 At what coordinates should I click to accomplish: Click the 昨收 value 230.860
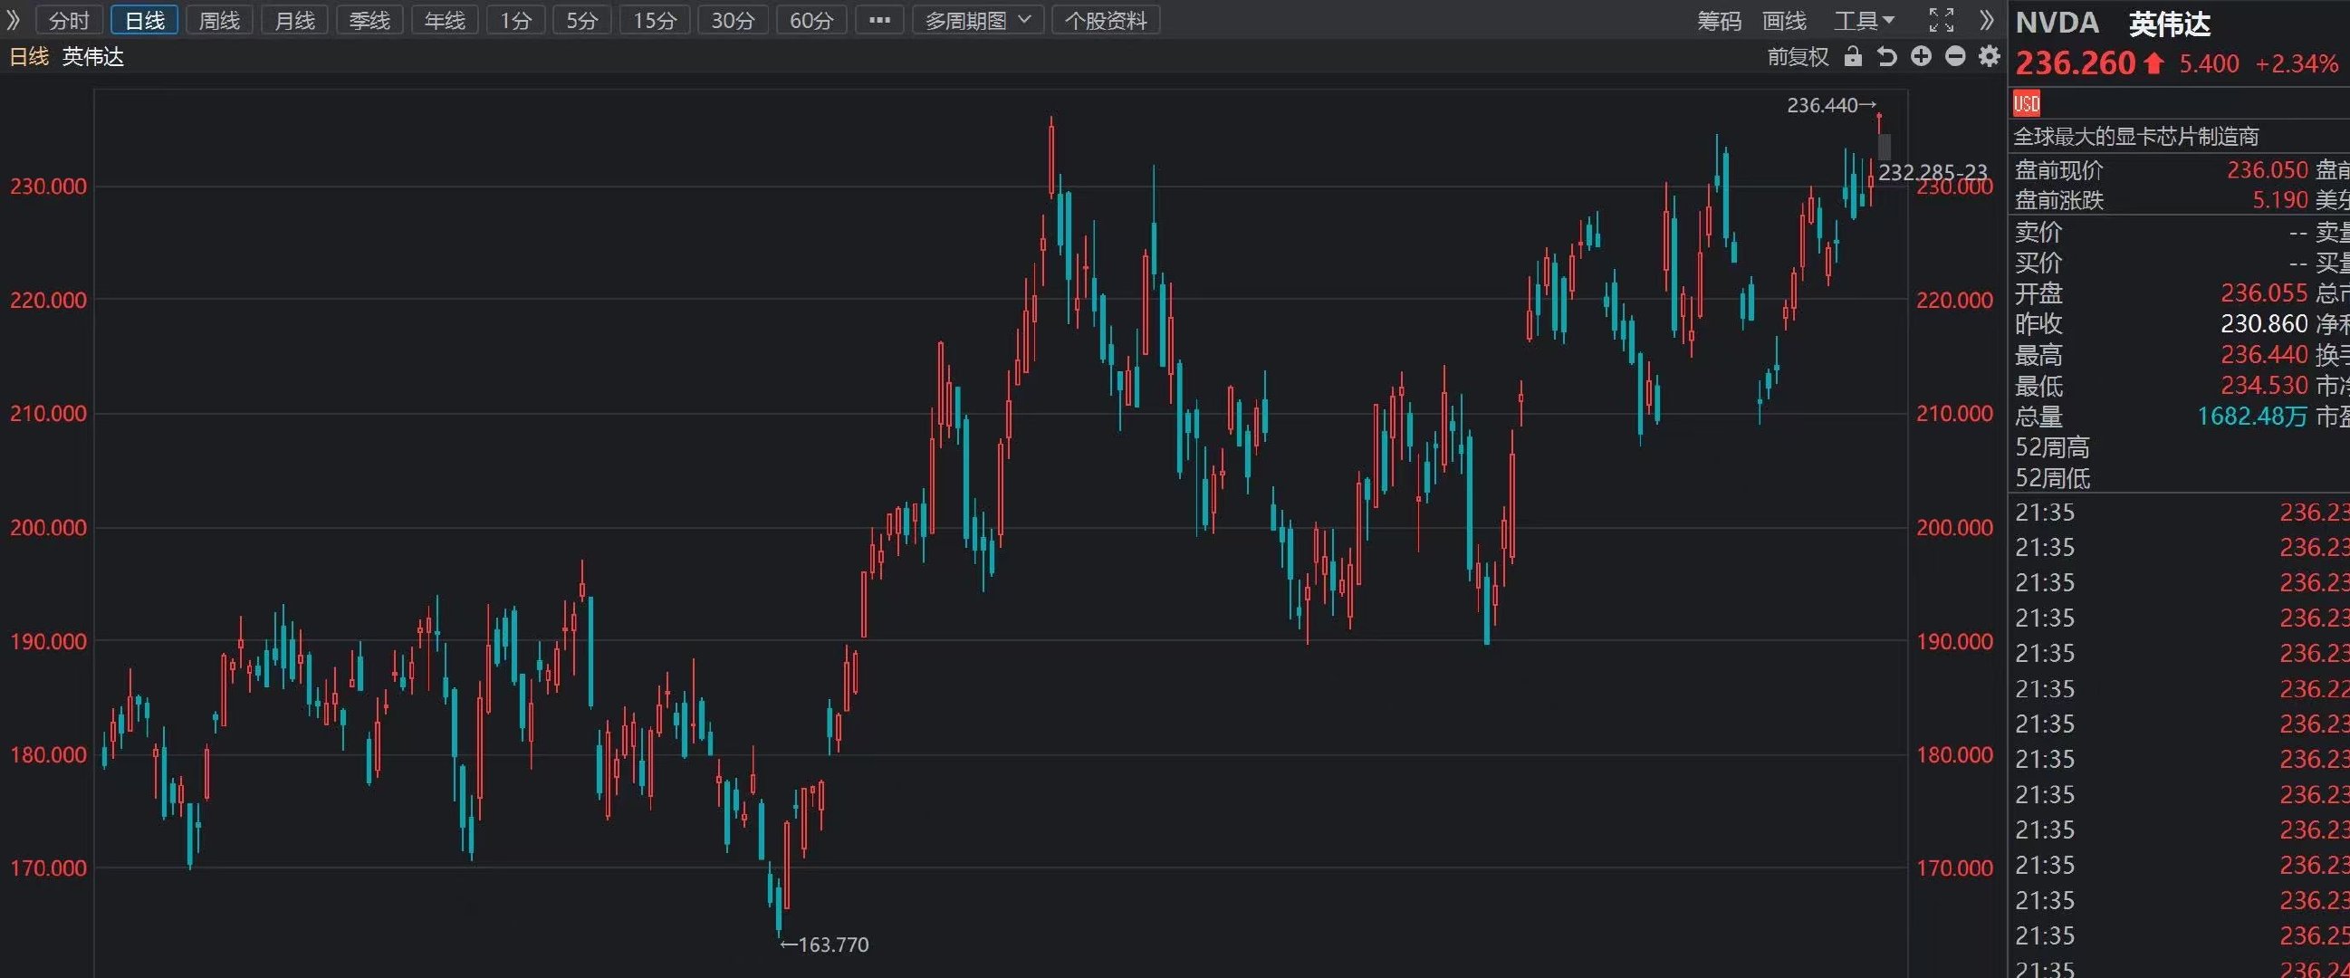pyautogui.click(x=2263, y=324)
